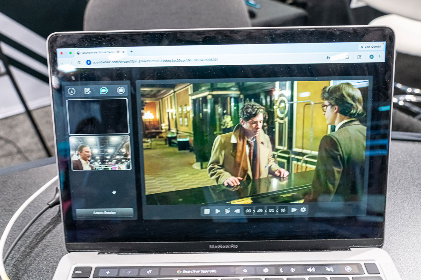
Task: Click the Leave Session button
Action: coord(104,213)
